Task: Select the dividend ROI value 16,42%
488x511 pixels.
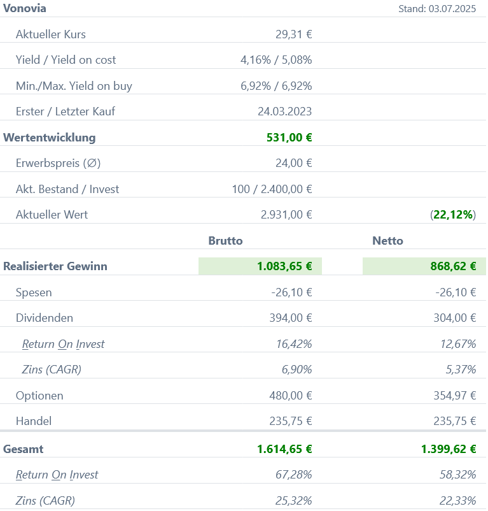Action: point(294,344)
